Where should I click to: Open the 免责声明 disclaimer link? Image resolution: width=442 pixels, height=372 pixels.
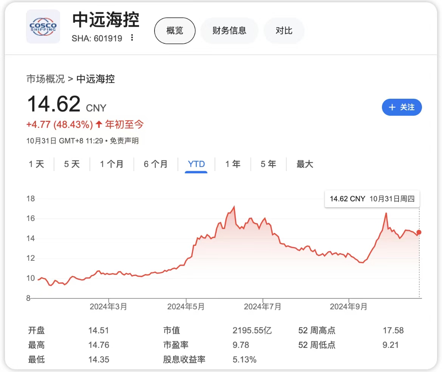pos(124,141)
